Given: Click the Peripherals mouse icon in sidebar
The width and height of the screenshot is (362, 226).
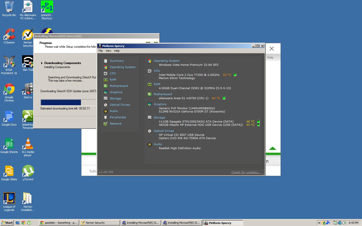Looking at the screenshot, I should [x=106, y=117].
